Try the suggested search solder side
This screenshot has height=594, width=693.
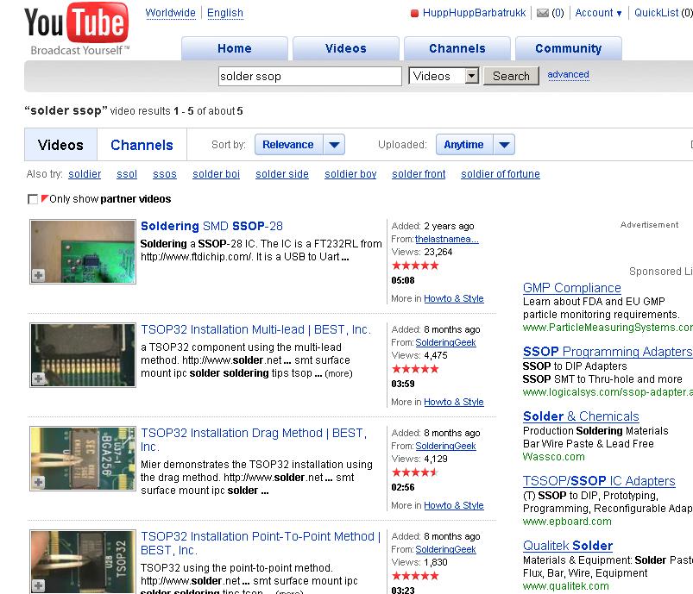(282, 174)
